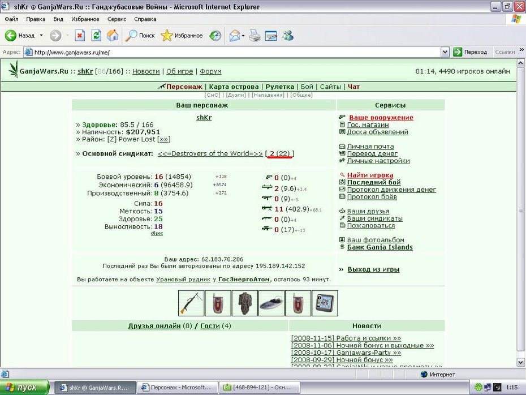Open the Банк Ganja Islands link

pos(380,247)
